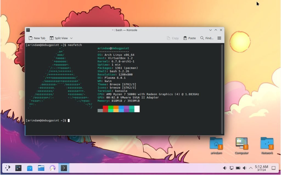Viewport: 281px width, 175px height.
Task: Maximize the Konsole window
Action: 216,30
